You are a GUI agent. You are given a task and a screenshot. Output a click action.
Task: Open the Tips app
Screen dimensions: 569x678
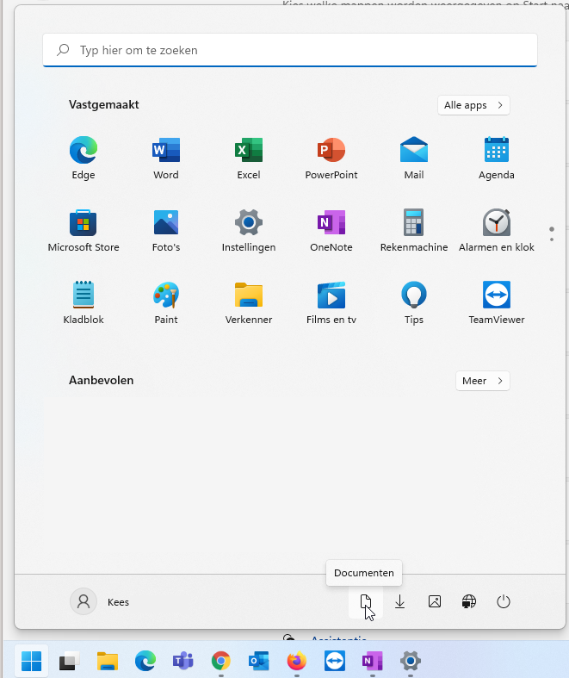414,302
